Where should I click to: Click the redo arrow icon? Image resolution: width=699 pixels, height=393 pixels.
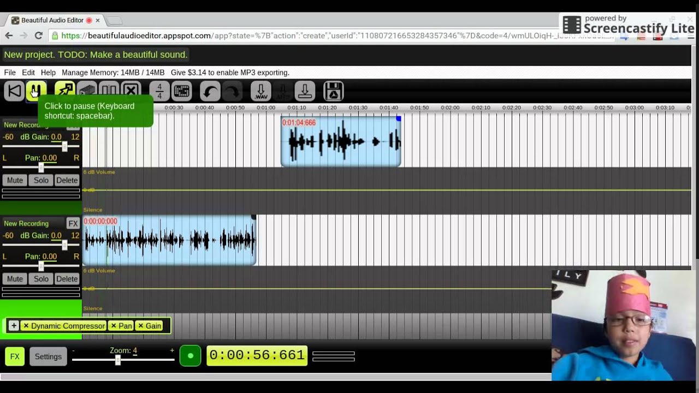(x=232, y=91)
